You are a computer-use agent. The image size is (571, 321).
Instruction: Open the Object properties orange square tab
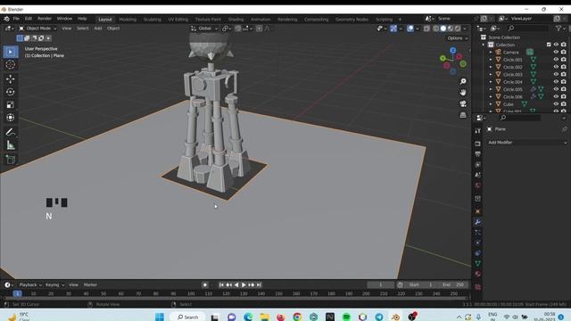478,211
